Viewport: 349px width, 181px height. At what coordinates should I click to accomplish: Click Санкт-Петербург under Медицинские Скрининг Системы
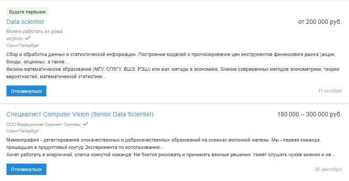[23, 131]
